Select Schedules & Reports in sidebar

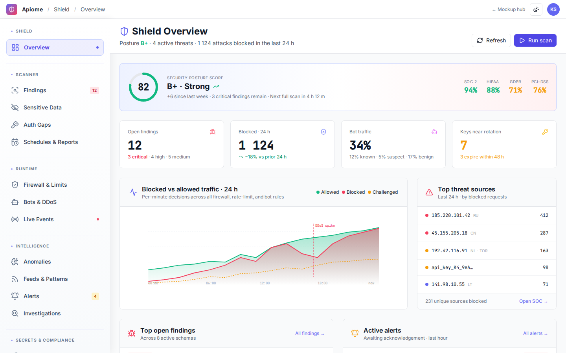[x=55, y=142]
